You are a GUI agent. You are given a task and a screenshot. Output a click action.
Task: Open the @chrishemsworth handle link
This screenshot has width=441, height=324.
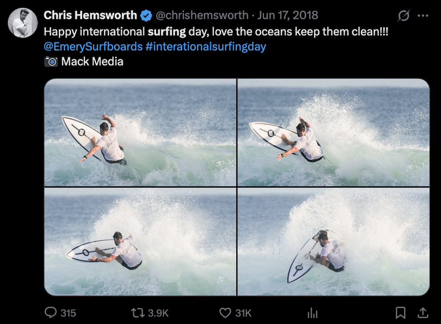(x=201, y=16)
